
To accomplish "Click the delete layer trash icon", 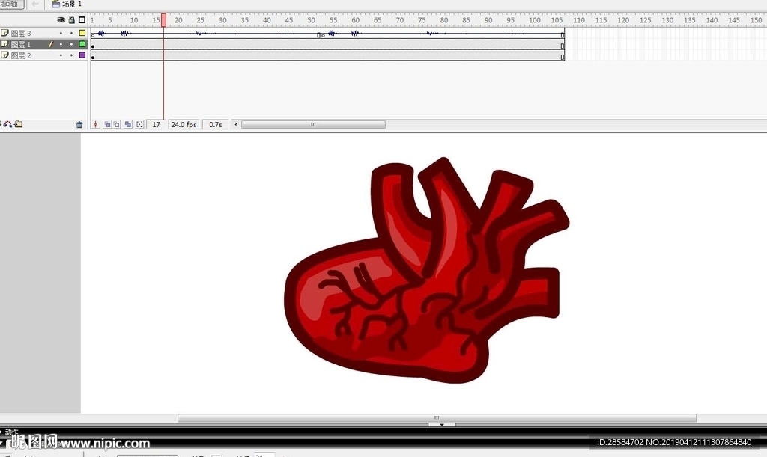I will coord(79,124).
